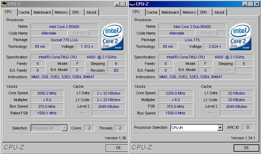Click Bus Speed value '1500.0 MHz' in right window

pos(175,113)
